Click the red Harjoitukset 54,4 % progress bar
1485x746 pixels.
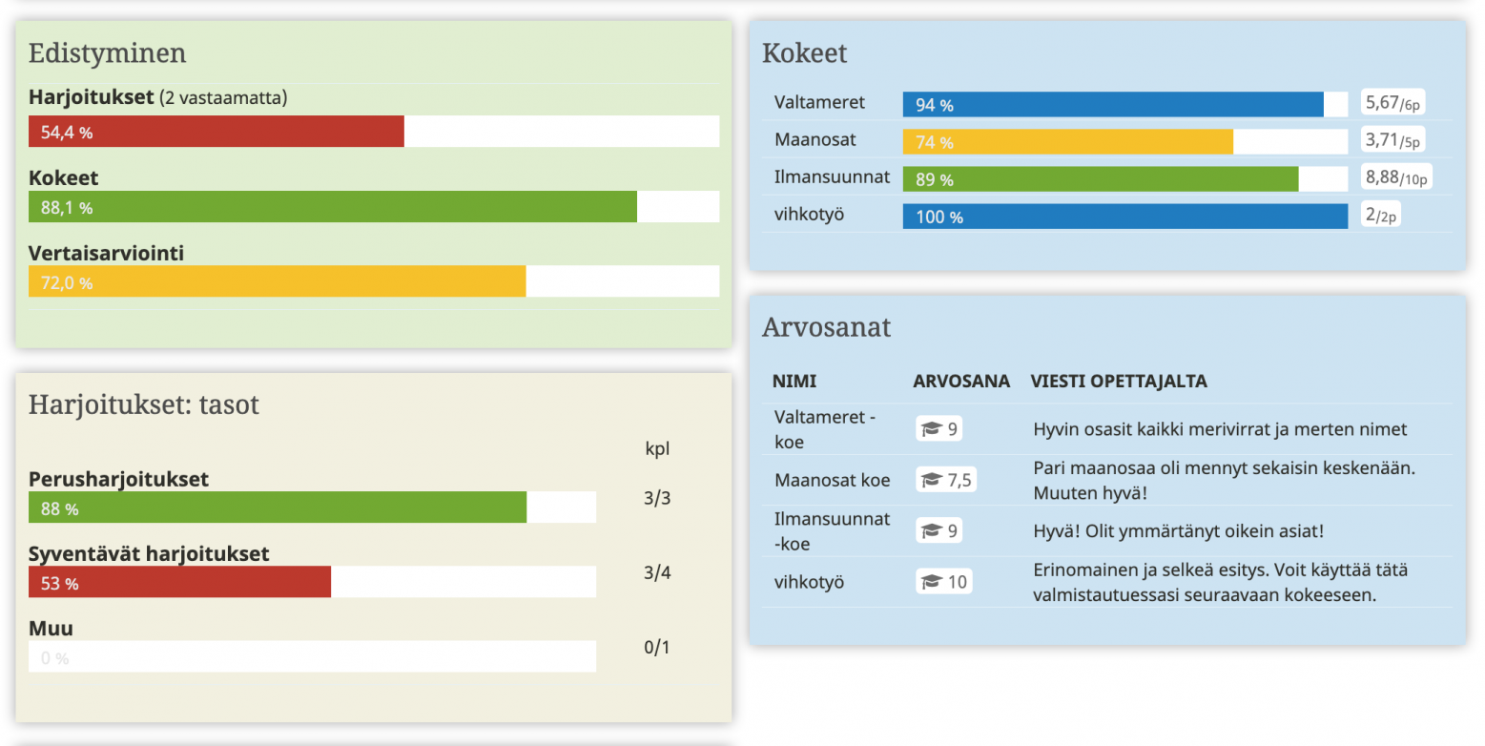click(x=217, y=132)
